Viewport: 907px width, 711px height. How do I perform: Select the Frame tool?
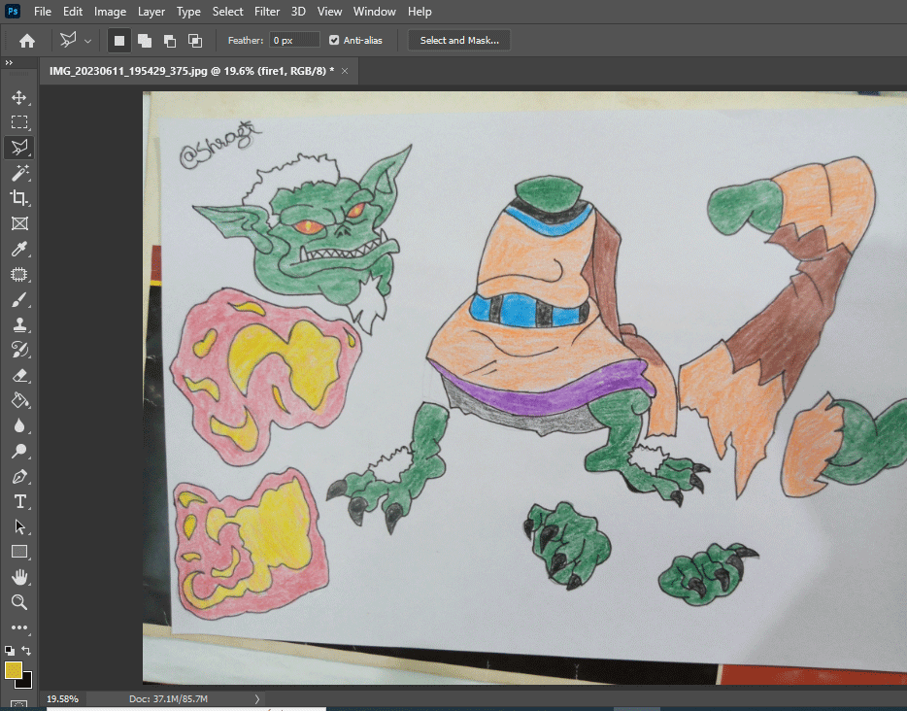click(19, 223)
